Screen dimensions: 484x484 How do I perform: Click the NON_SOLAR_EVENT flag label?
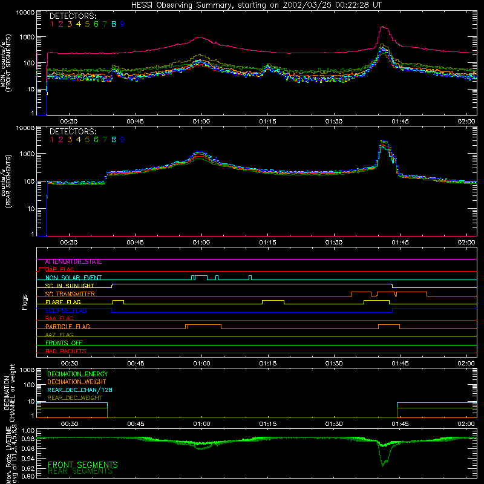[73, 278]
